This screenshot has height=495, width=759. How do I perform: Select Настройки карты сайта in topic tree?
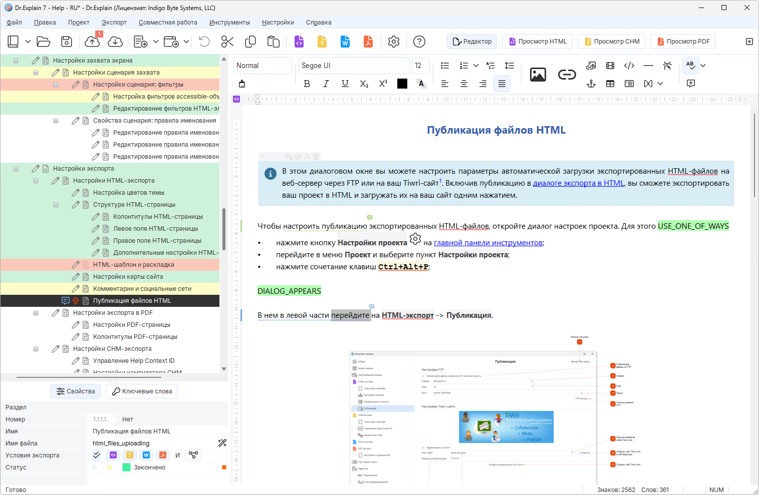pyautogui.click(x=128, y=277)
